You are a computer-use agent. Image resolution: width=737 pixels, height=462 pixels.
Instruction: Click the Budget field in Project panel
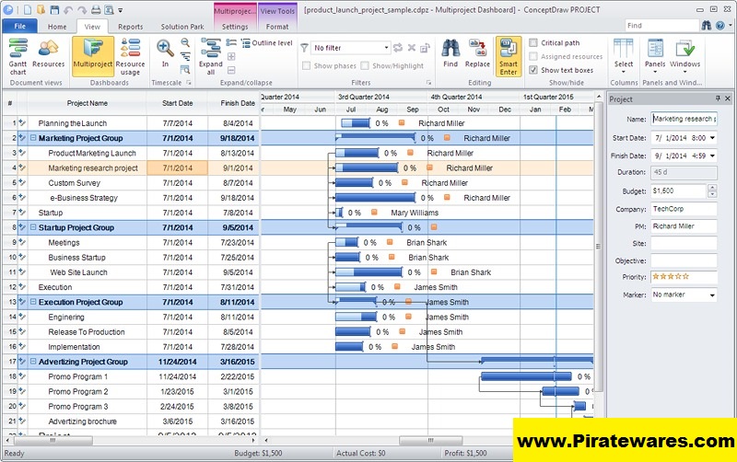677,191
